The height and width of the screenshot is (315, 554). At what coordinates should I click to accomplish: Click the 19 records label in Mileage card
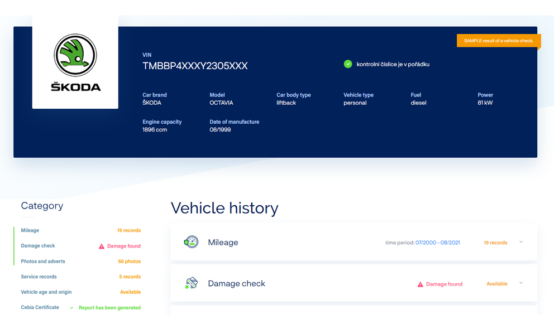click(495, 243)
